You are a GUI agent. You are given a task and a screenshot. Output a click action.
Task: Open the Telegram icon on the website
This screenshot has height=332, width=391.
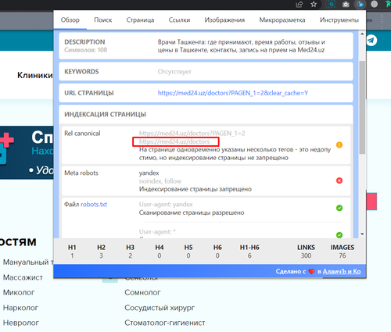tap(371, 41)
